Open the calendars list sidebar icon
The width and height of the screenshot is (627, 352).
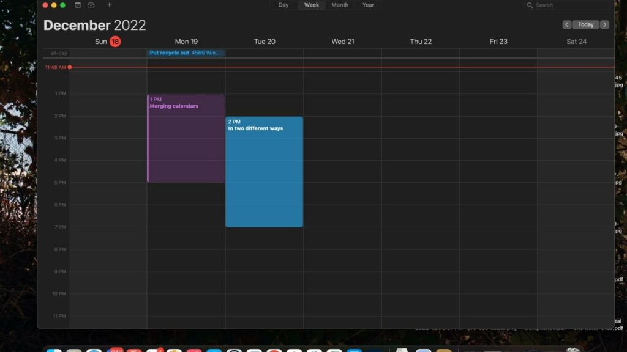click(78, 5)
